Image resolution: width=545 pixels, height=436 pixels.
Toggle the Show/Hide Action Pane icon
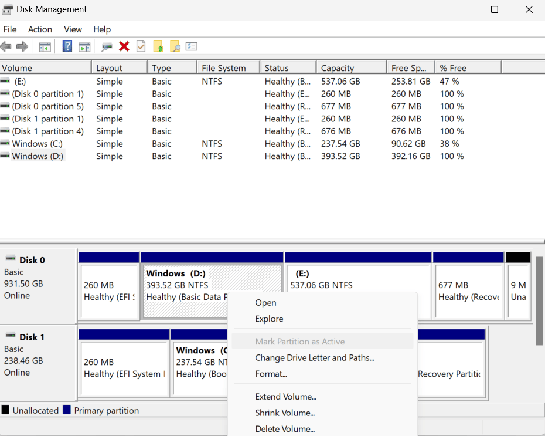[84, 46]
